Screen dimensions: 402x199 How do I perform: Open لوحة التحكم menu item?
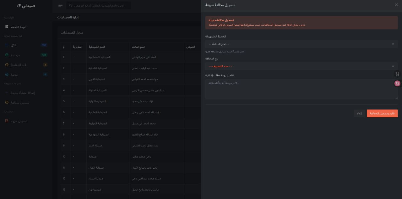(x=26, y=27)
